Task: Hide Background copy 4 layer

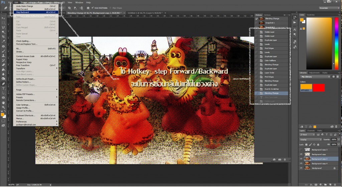Action: point(301,163)
